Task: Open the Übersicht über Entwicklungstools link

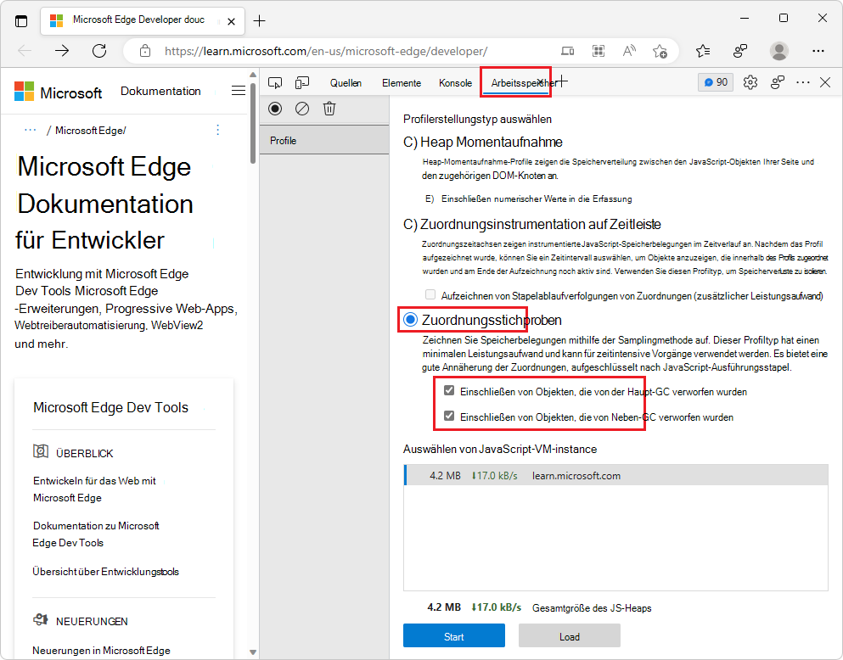Action: pos(106,572)
